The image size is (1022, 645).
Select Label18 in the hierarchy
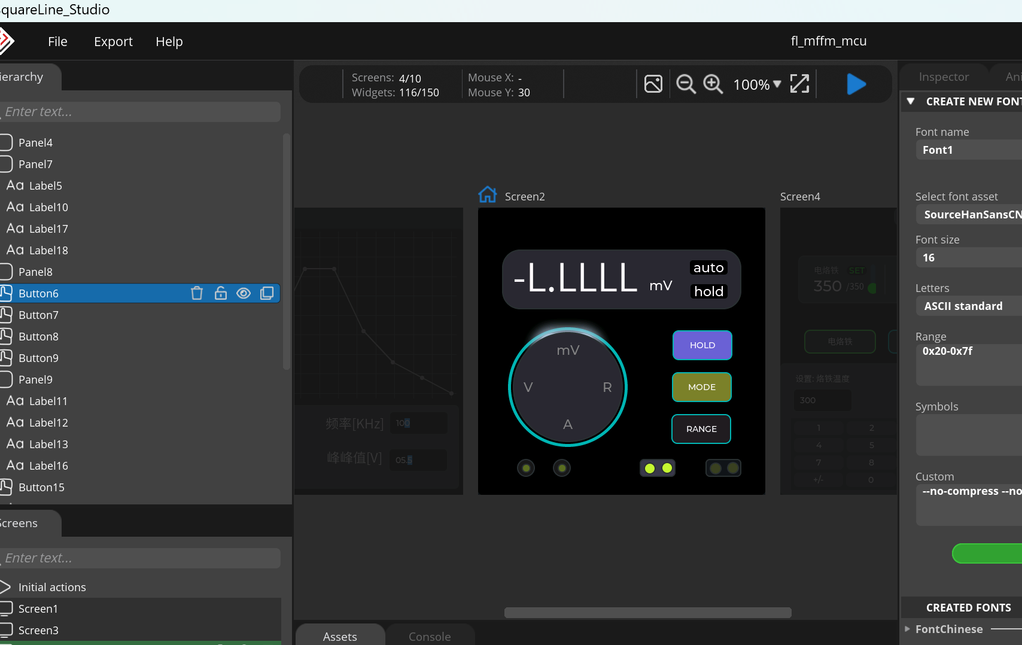[x=48, y=250]
